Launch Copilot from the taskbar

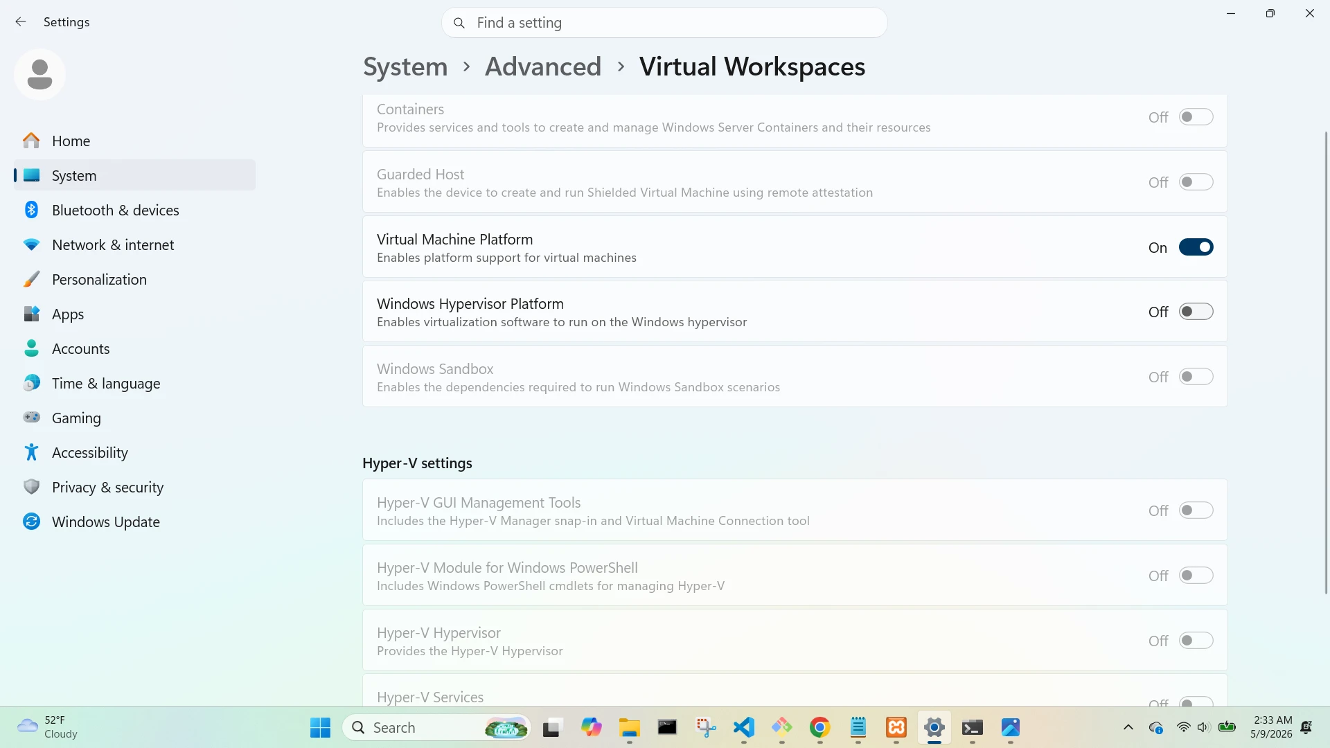tap(591, 727)
